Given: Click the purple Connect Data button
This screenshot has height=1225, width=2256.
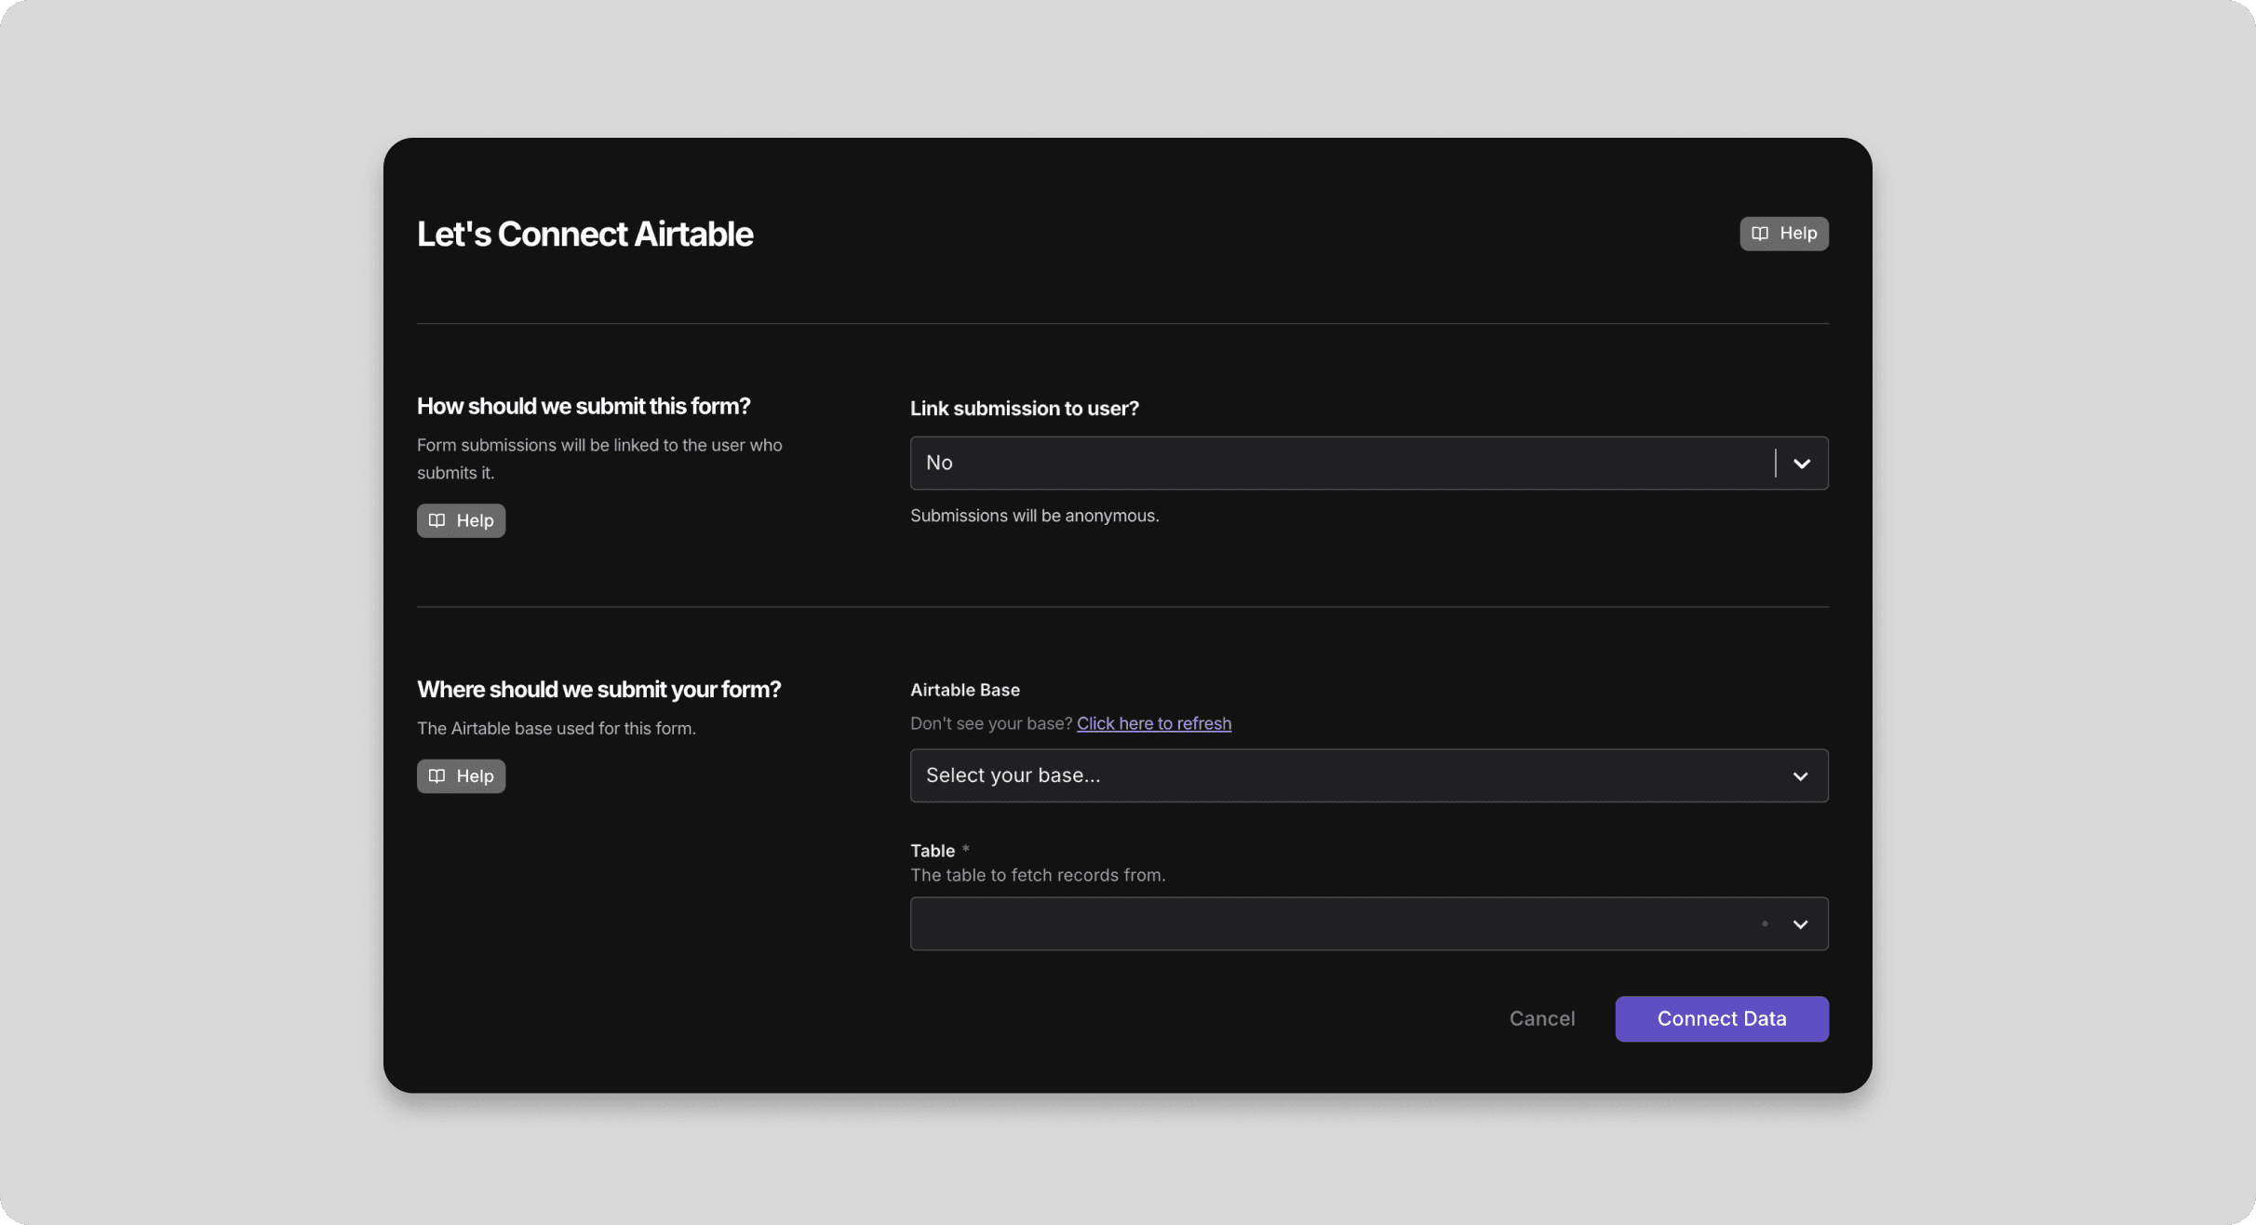Looking at the screenshot, I should pyautogui.click(x=1721, y=1019).
